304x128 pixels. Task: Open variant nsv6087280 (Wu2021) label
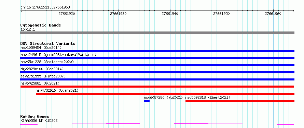click(163, 97)
